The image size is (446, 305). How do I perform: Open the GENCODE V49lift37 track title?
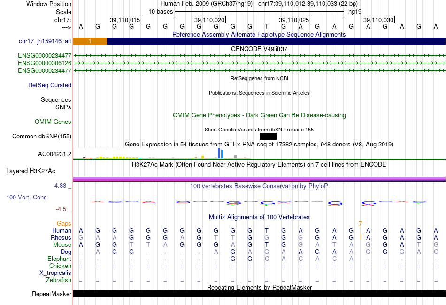click(x=259, y=49)
